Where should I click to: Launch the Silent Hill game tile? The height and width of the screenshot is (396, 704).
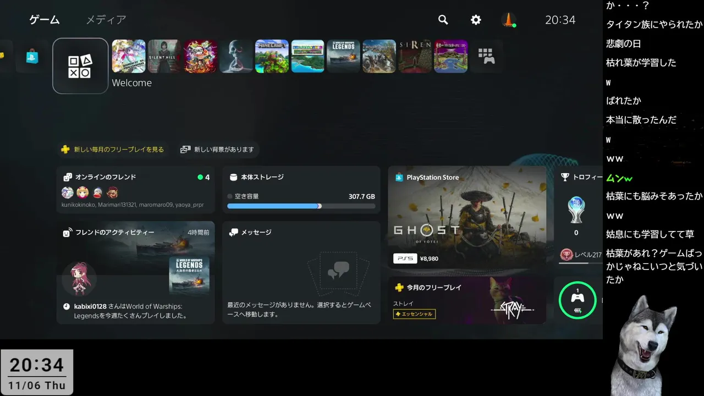click(164, 56)
